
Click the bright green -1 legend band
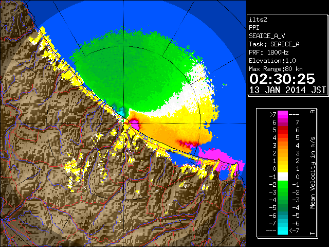pyautogui.click(x=283, y=184)
